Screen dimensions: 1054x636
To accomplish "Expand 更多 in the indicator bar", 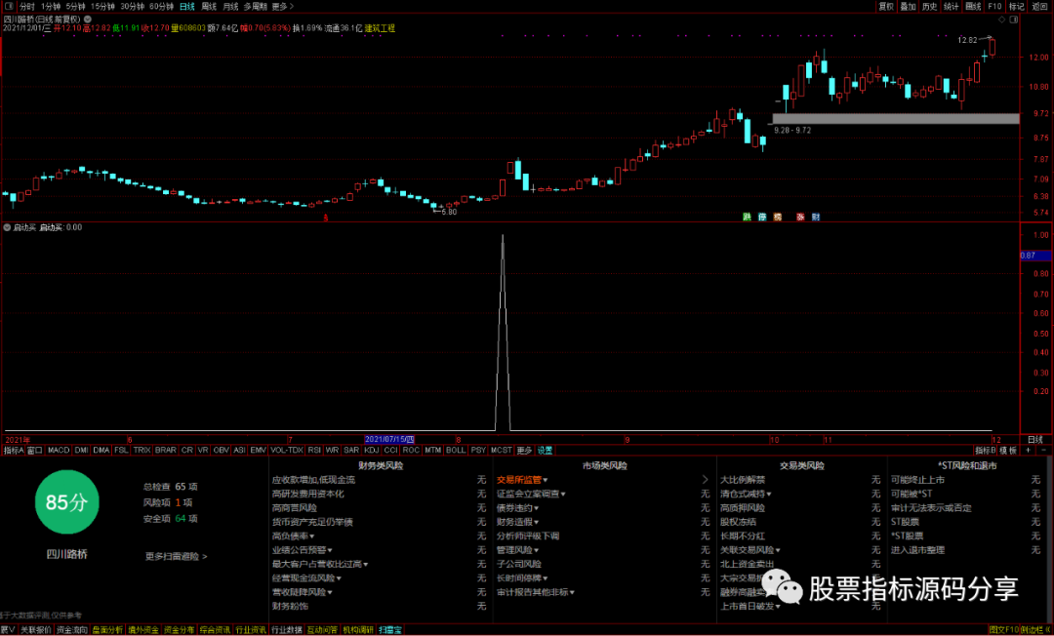I will 524,450.
